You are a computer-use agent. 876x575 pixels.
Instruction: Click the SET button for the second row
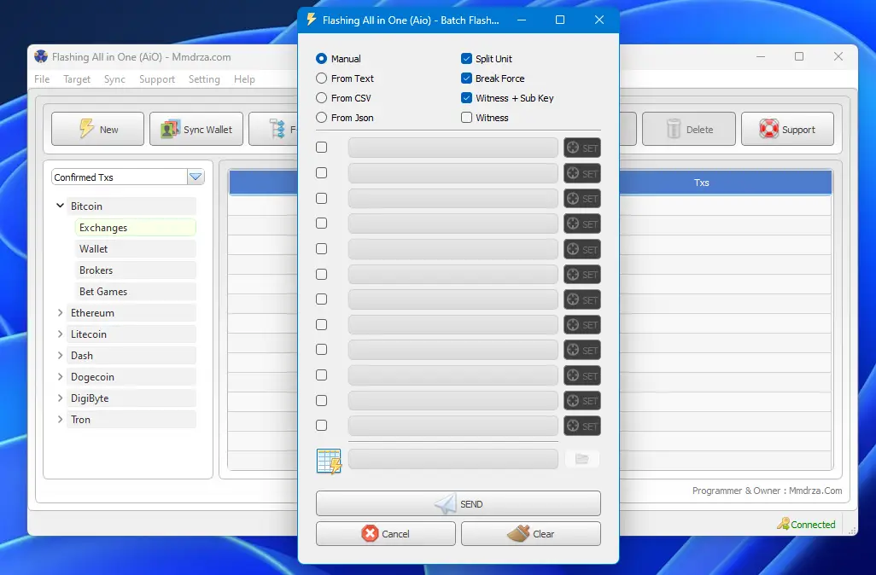[x=582, y=174]
